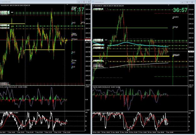
Task: Click '3 Dec 07:05' on M5 time axis
Action: 39,133
